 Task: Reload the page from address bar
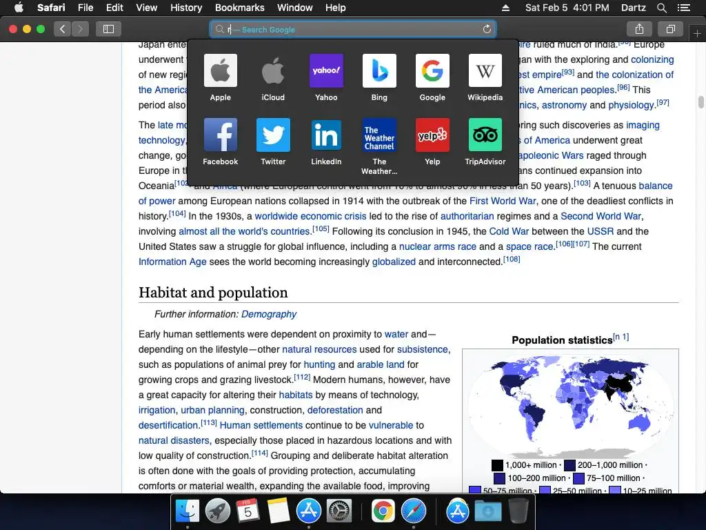click(487, 29)
